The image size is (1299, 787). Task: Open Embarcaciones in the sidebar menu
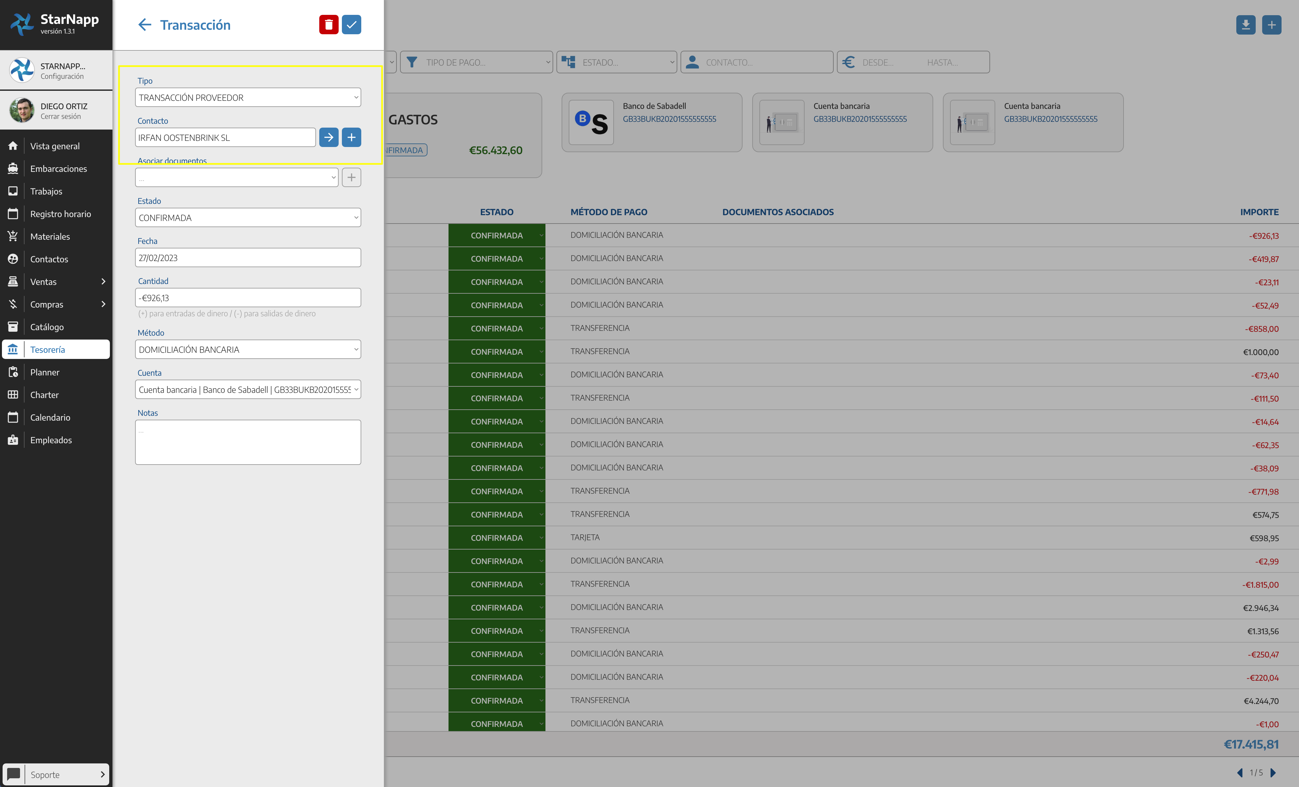[58, 169]
